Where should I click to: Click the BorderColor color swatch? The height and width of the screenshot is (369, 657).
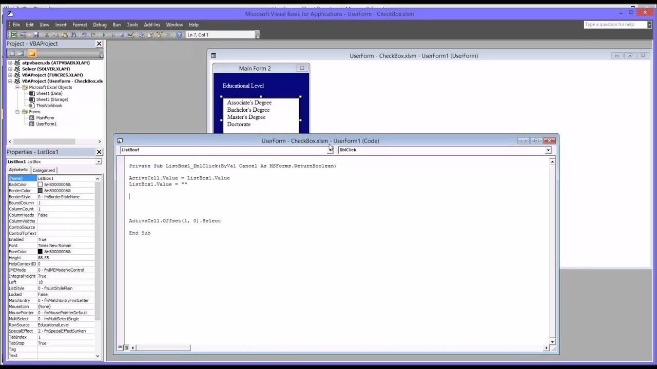click(x=40, y=191)
